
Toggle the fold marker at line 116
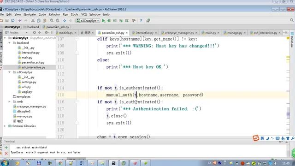[x=77, y=102]
